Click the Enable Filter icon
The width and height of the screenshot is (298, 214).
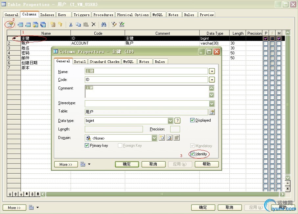pos(122,25)
